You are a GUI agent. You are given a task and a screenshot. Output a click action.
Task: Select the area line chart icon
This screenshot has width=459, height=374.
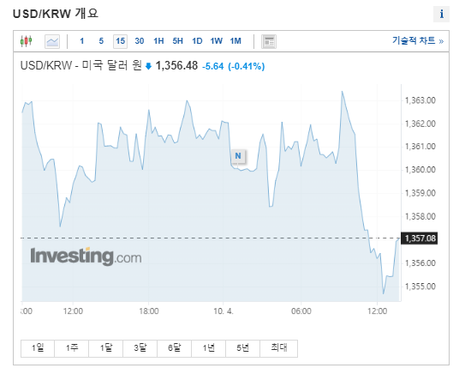click(52, 41)
